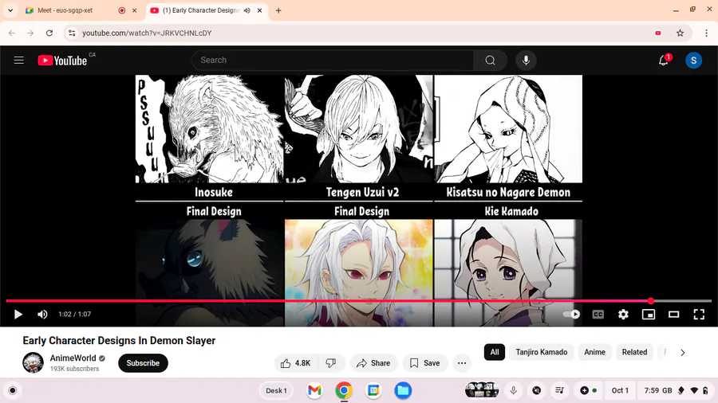This screenshot has width=718, height=403.
Task: Save the video to a playlist
Action: (x=425, y=363)
